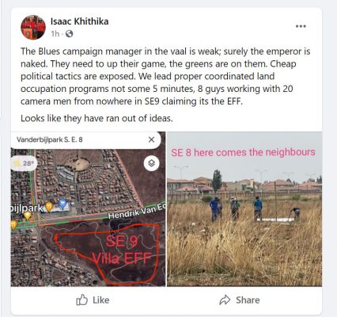Select the yellow restaurant pin near Vanderbijlpark label
Viewport: 337px width, 317px height.
pos(49,206)
